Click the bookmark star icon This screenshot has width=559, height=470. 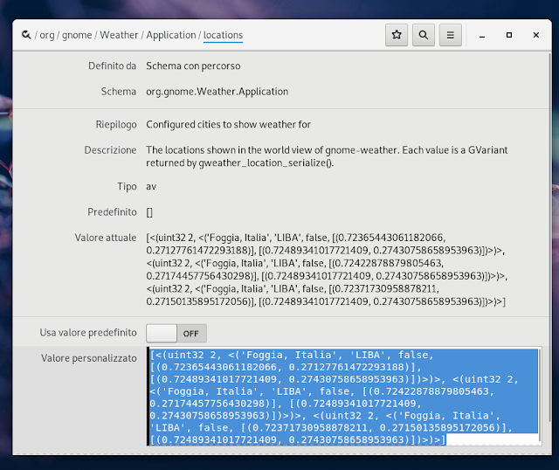pos(397,35)
